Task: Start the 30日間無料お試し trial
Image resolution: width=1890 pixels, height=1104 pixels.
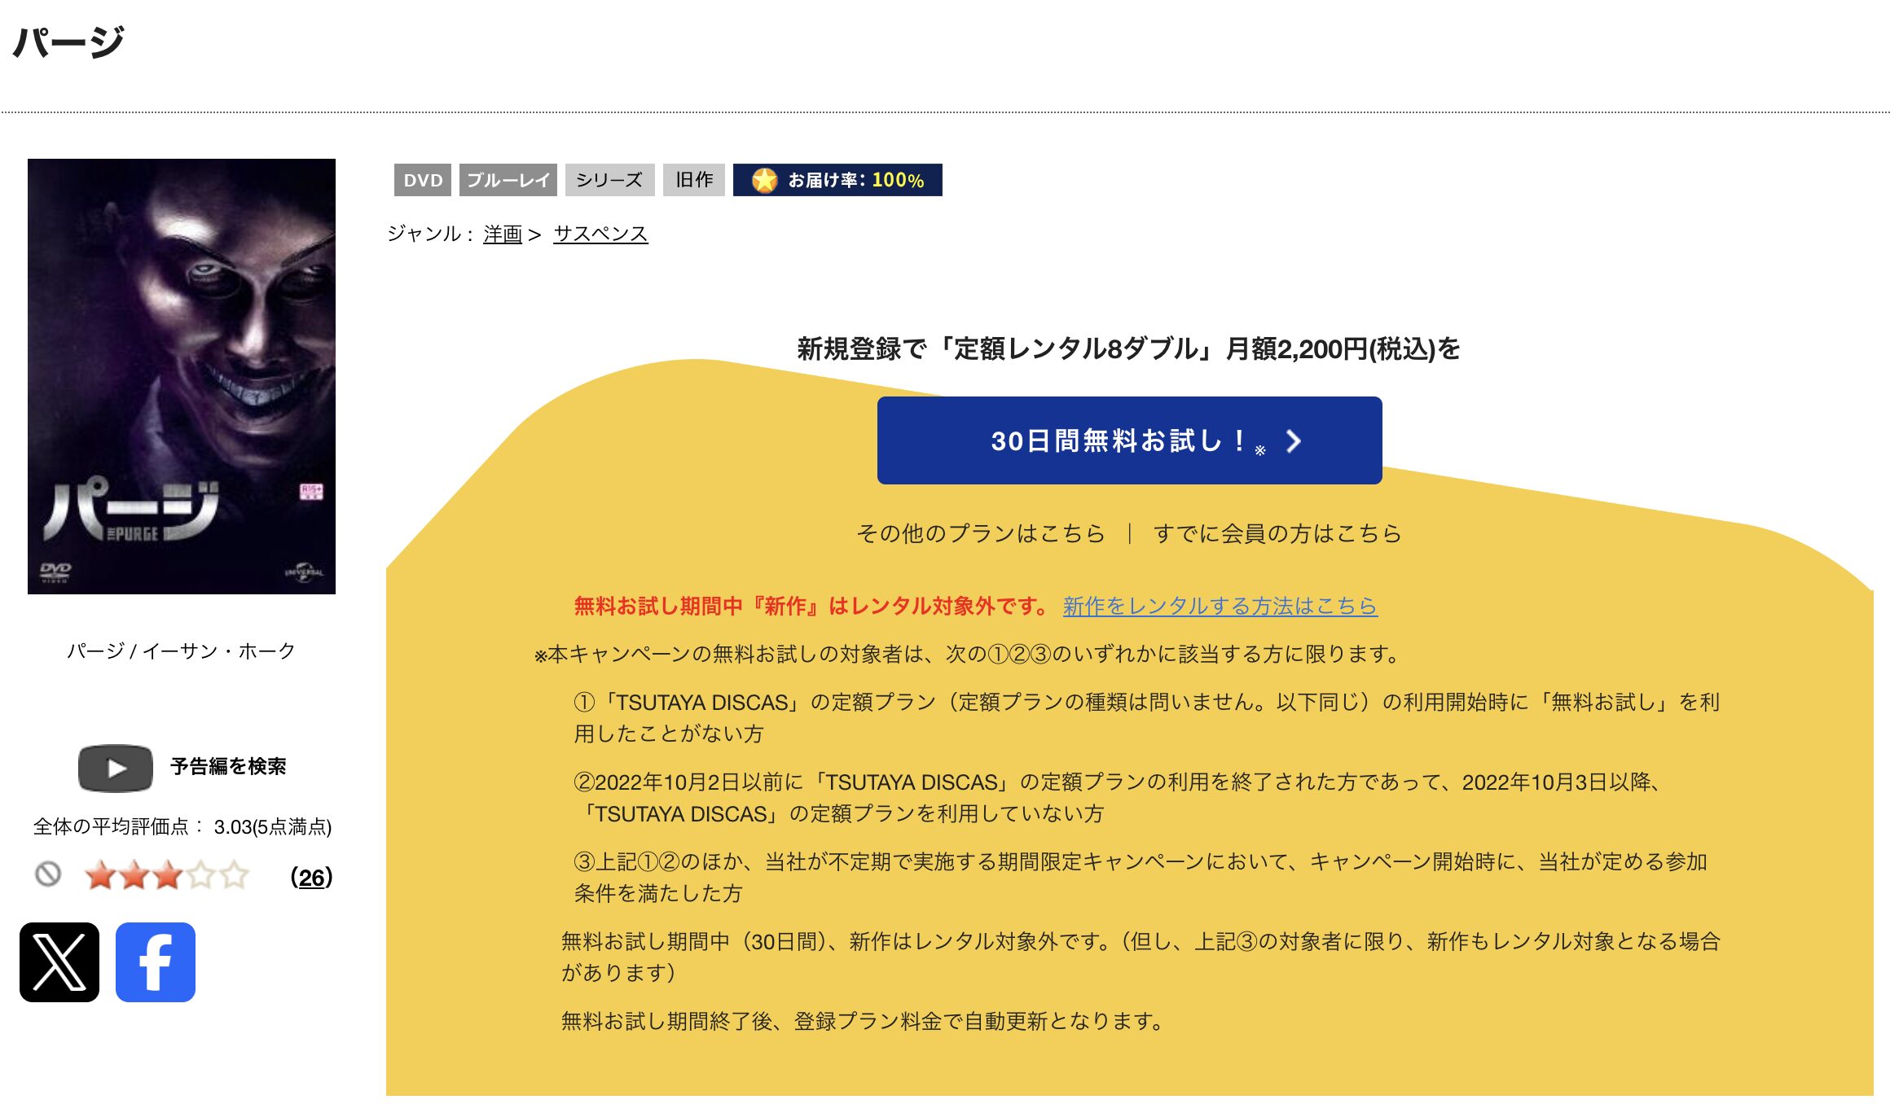Action: click(1129, 440)
